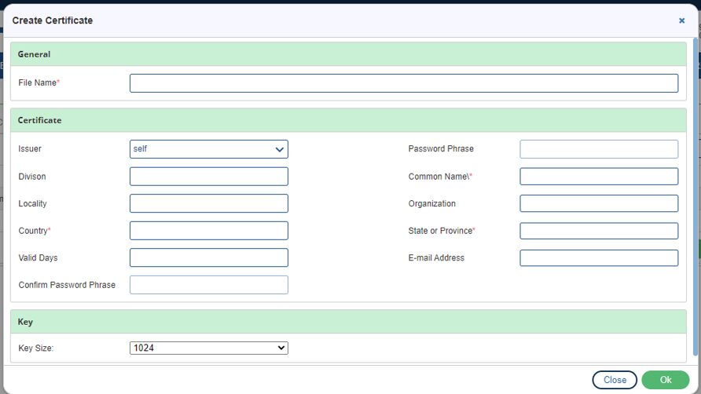Focus the Common Name field
Screen dimensions: 701x394
pyautogui.click(x=599, y=177)
